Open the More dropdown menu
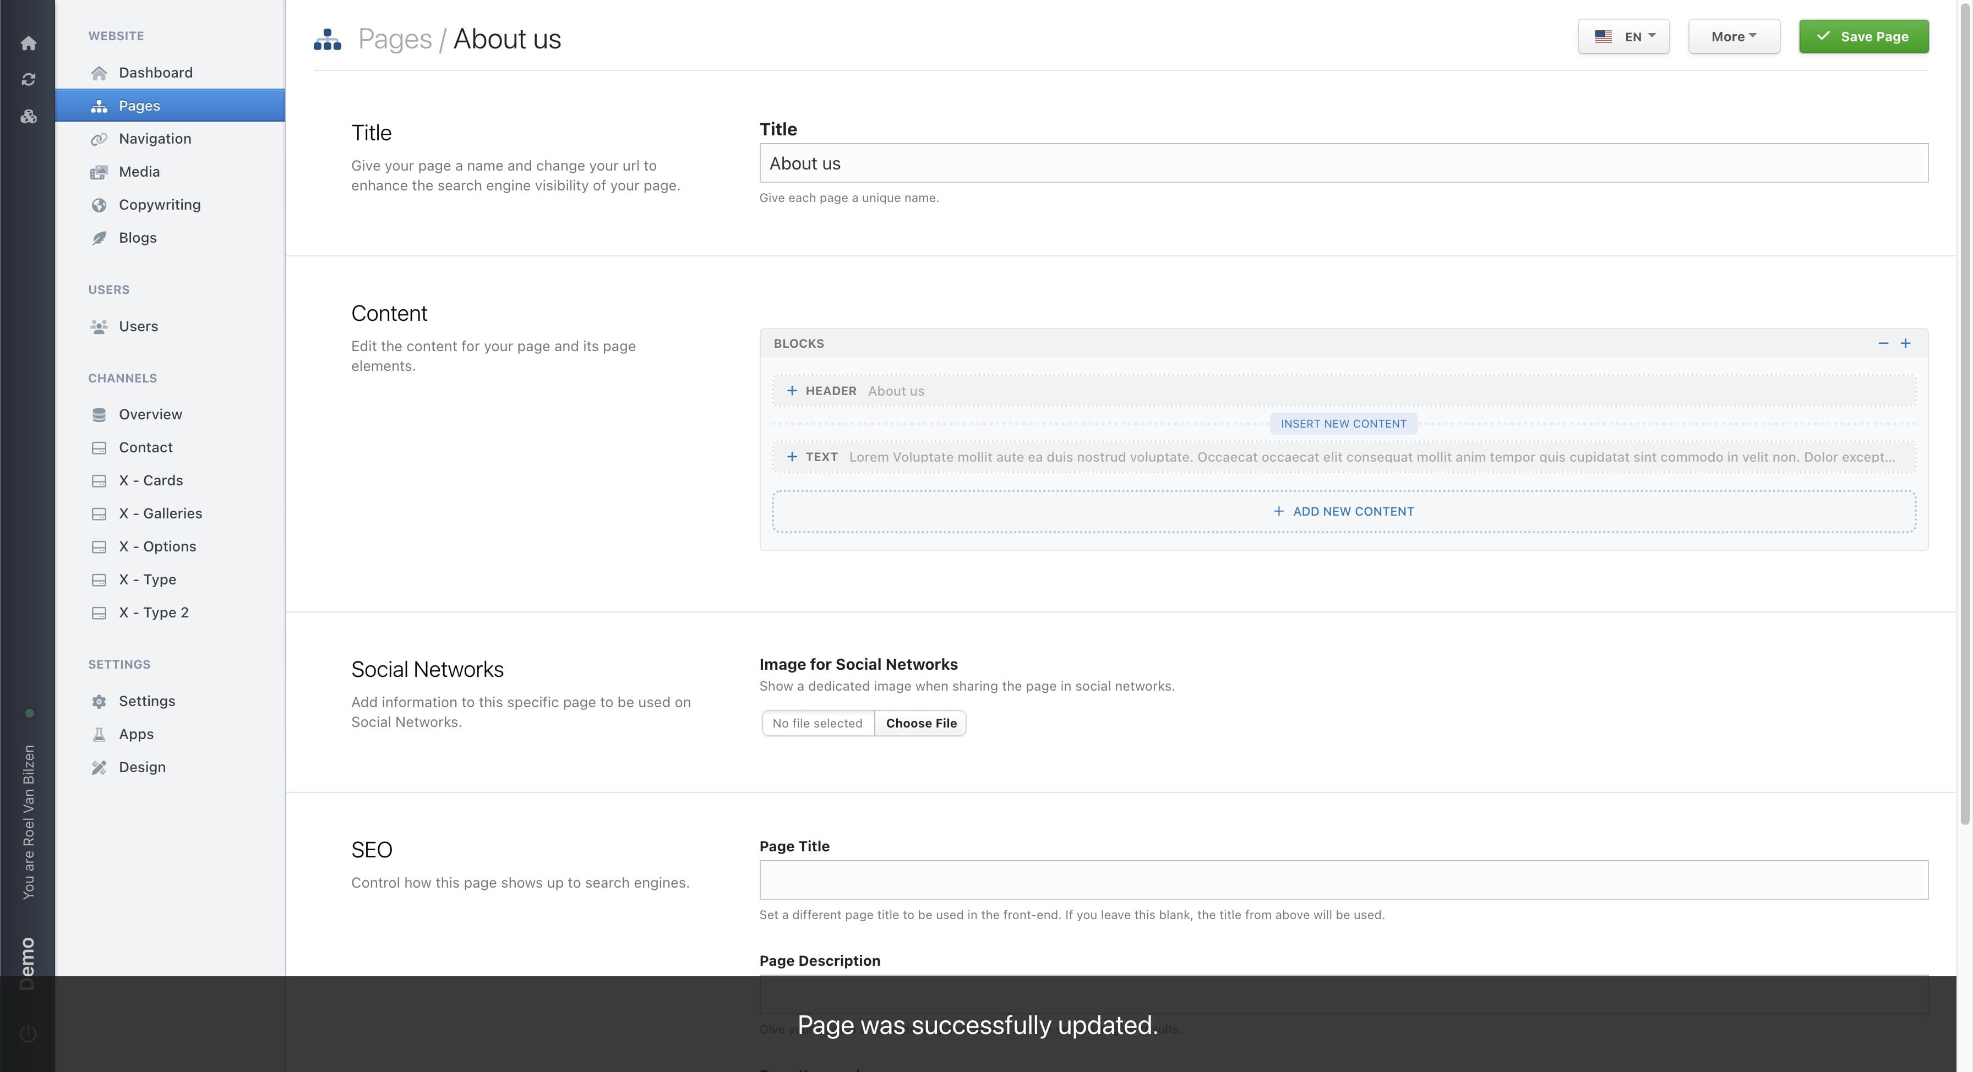 coord(1734,36)
